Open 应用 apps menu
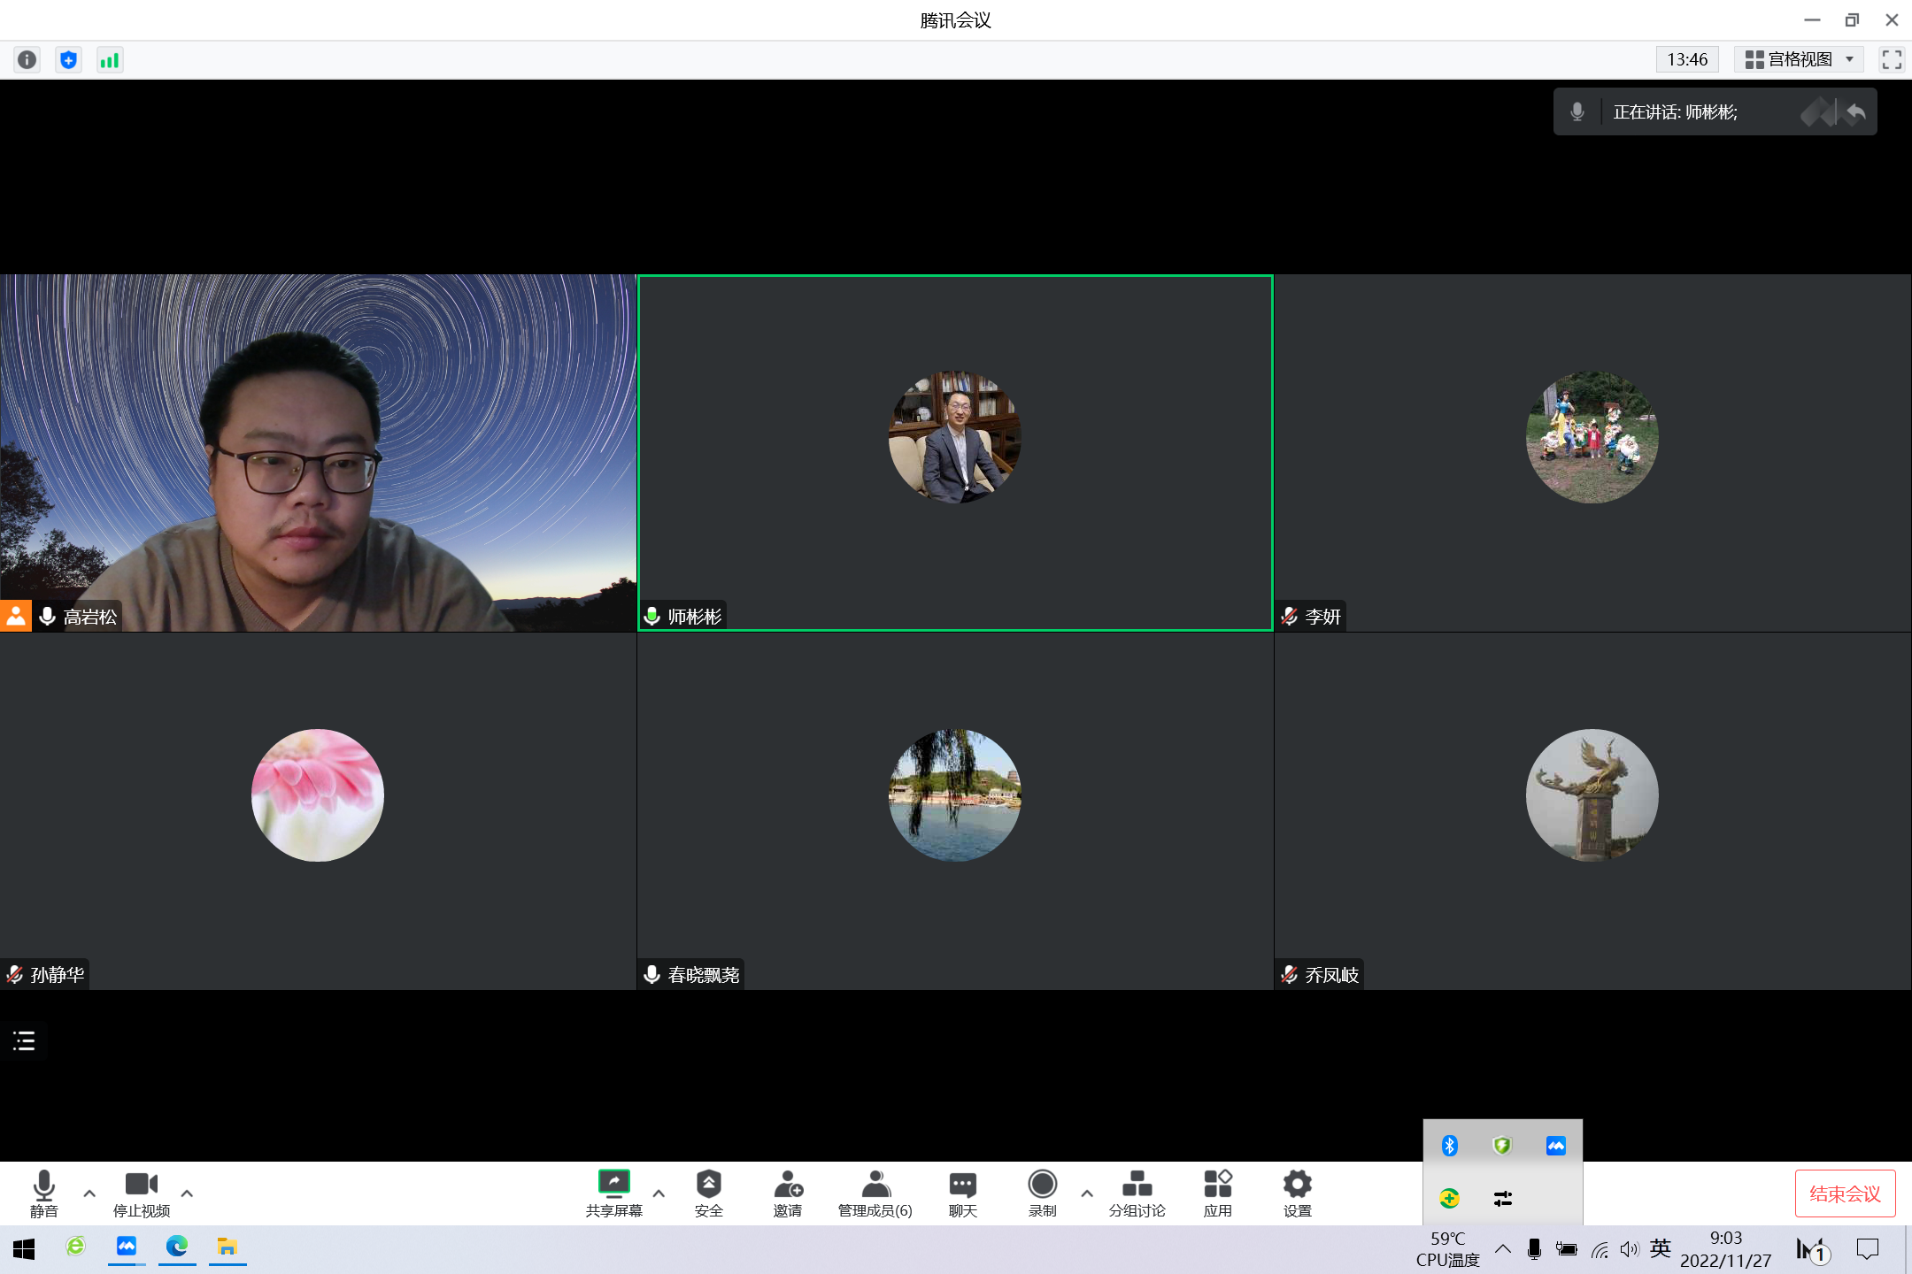This screenshot has height=1274, width=1912. 1218,1193
